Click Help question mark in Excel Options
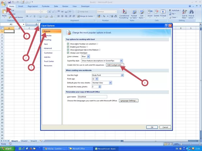Screen dimensions: 202x151 166,26
